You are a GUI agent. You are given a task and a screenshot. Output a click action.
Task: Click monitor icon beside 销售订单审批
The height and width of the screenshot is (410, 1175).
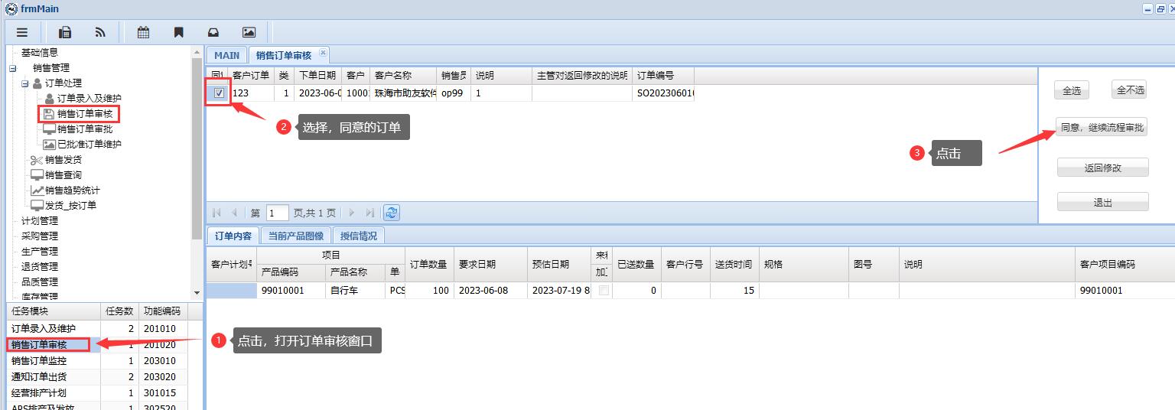[49, 129]
